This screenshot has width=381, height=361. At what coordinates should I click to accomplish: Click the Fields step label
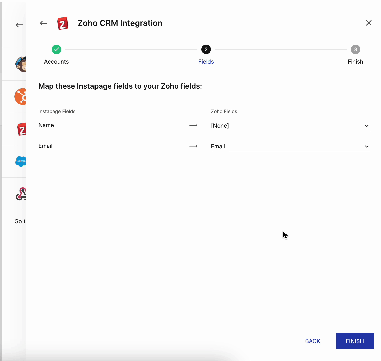206,62
